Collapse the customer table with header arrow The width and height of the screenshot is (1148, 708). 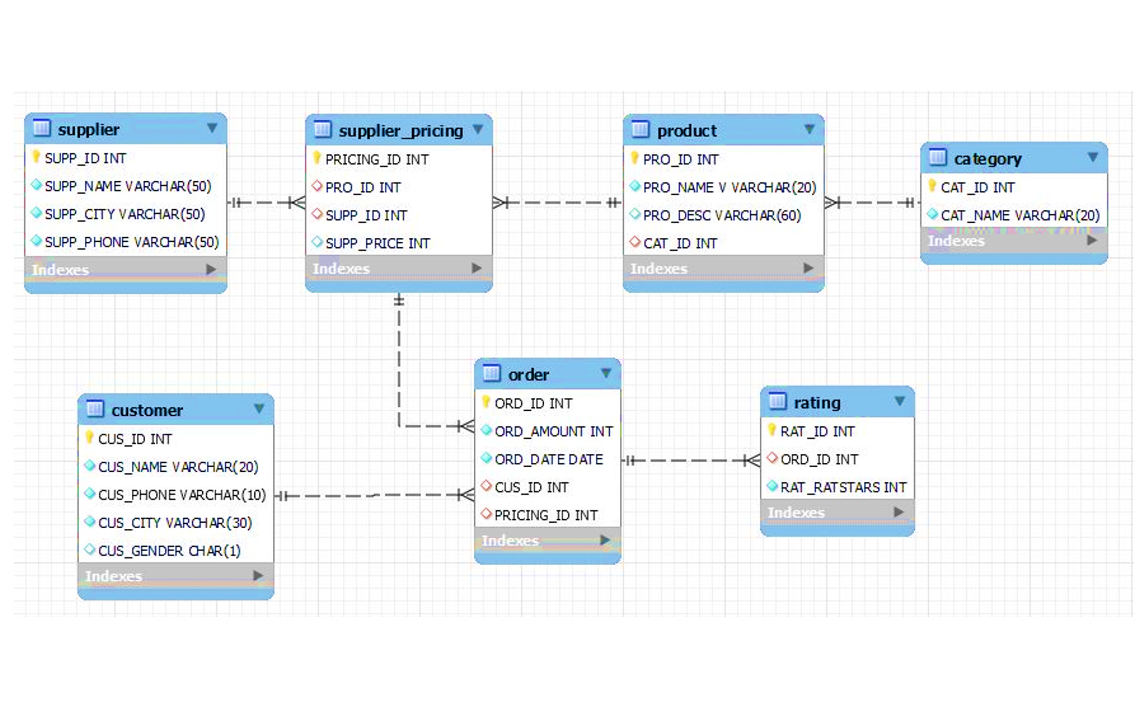pyautogui.click(x=259, y=409)
